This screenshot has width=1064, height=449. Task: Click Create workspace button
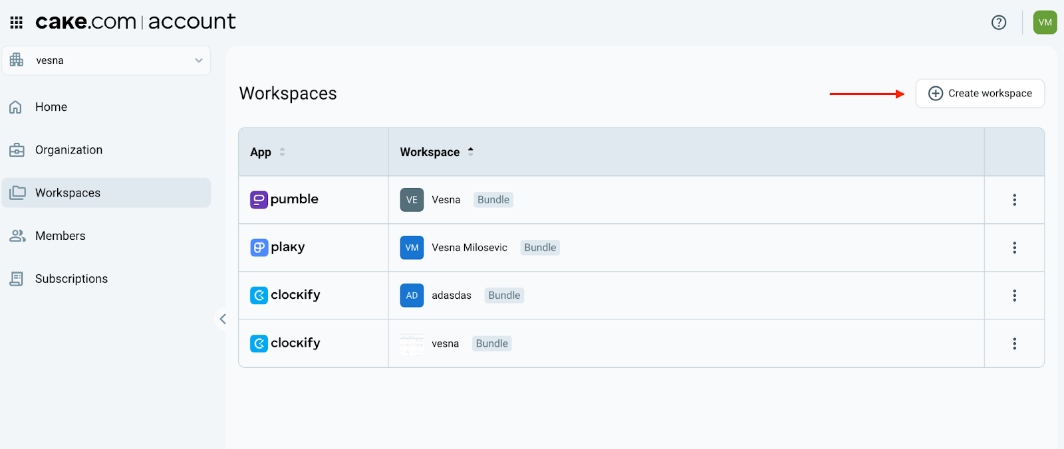click(x=980, y=93)
